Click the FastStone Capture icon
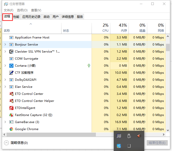The height and width of the screenshot is (151, 172). [11, 115]
